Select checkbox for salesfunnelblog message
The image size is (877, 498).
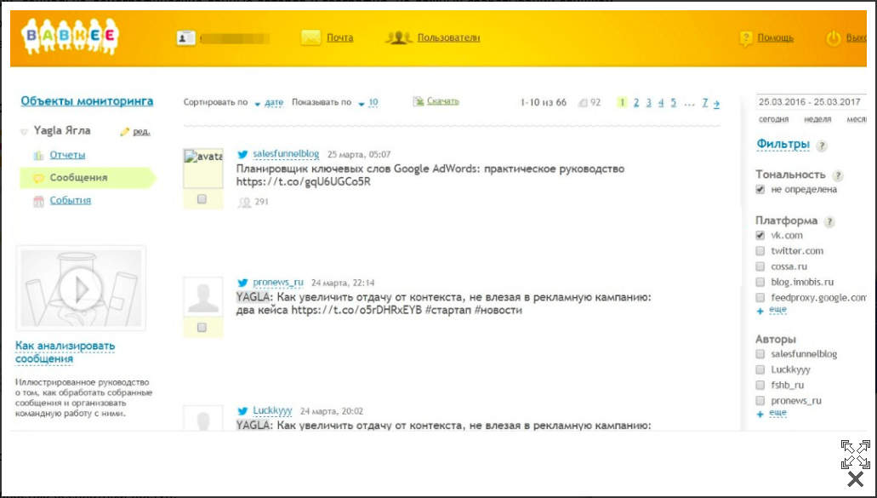click(x=202, y=198)
